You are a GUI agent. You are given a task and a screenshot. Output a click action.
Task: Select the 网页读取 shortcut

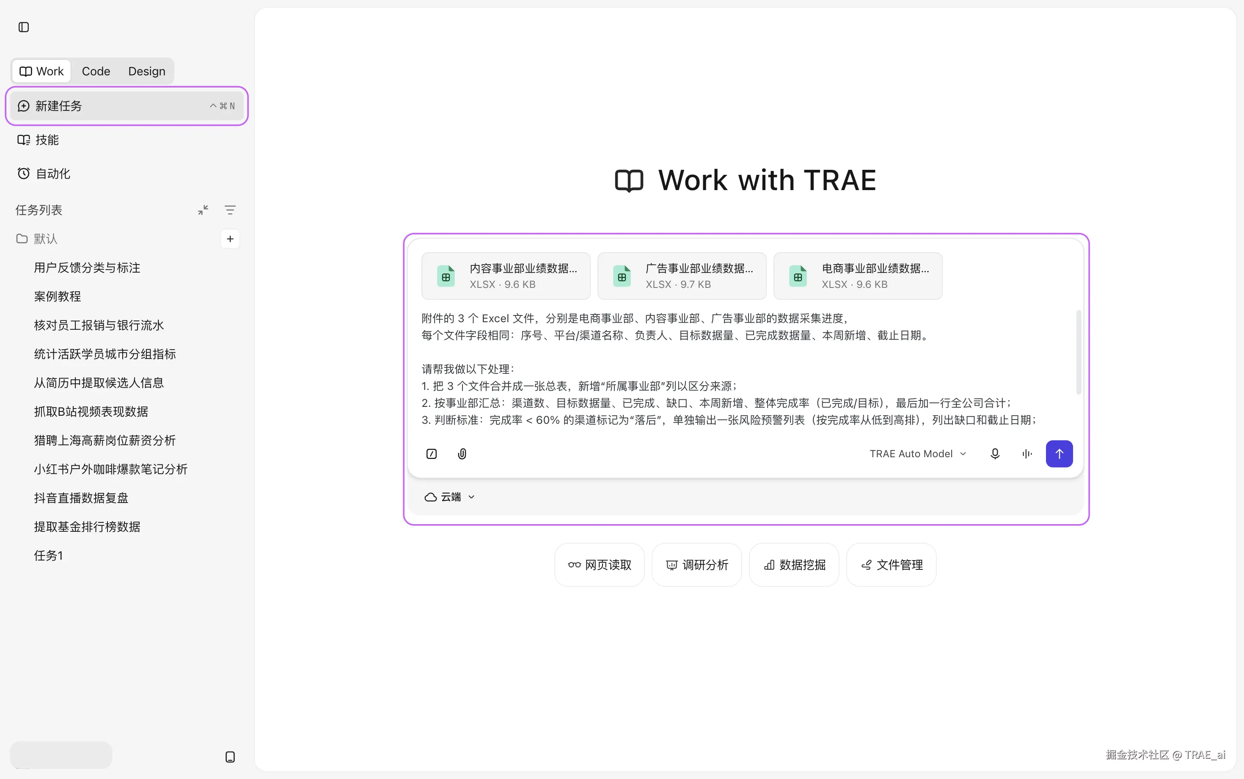pos(599,565)
